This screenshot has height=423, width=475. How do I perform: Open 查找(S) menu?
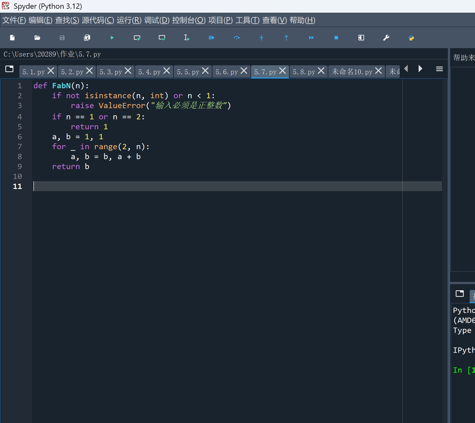tap(67, 20)
